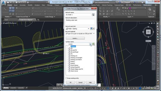Image resolution: width=161 pixels, height=91 pixels.
Task: Open the annotation scale 1" = 20' dropdown
Action: [x=124, y=88]
